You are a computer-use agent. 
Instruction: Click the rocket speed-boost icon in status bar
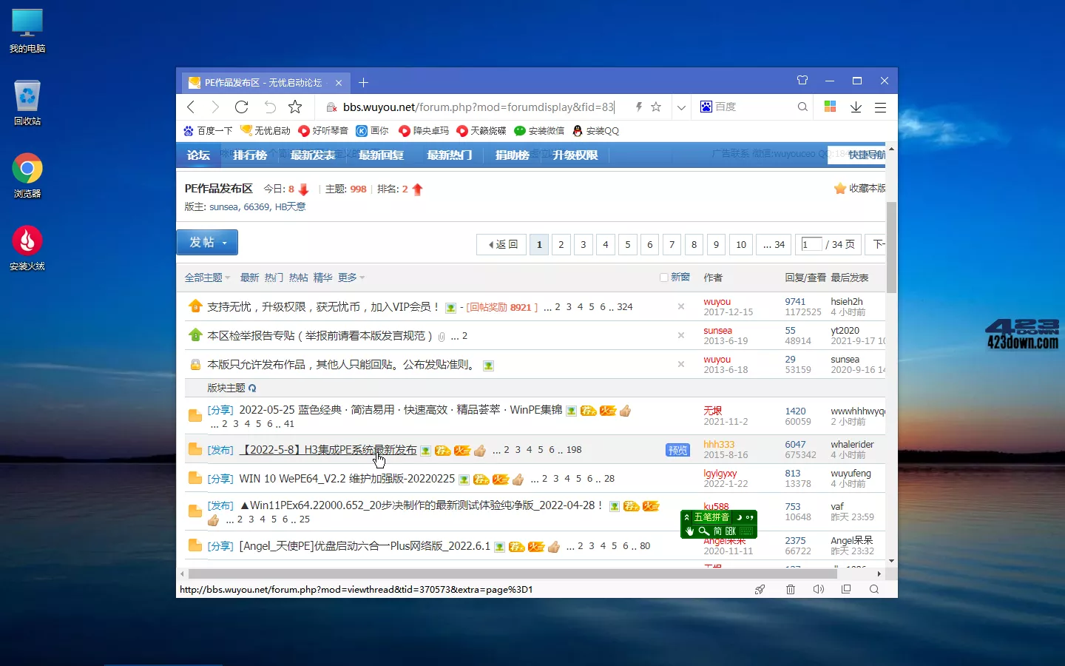coord(760,589)
